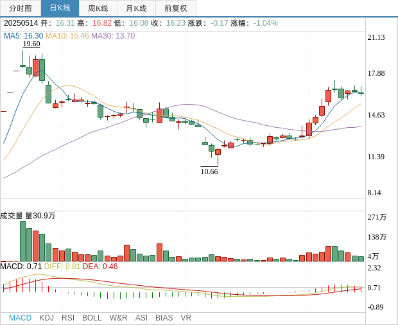Click the opening price 16.31
Viewport: 398px width, 325px height.
click(x=65, y=23)
